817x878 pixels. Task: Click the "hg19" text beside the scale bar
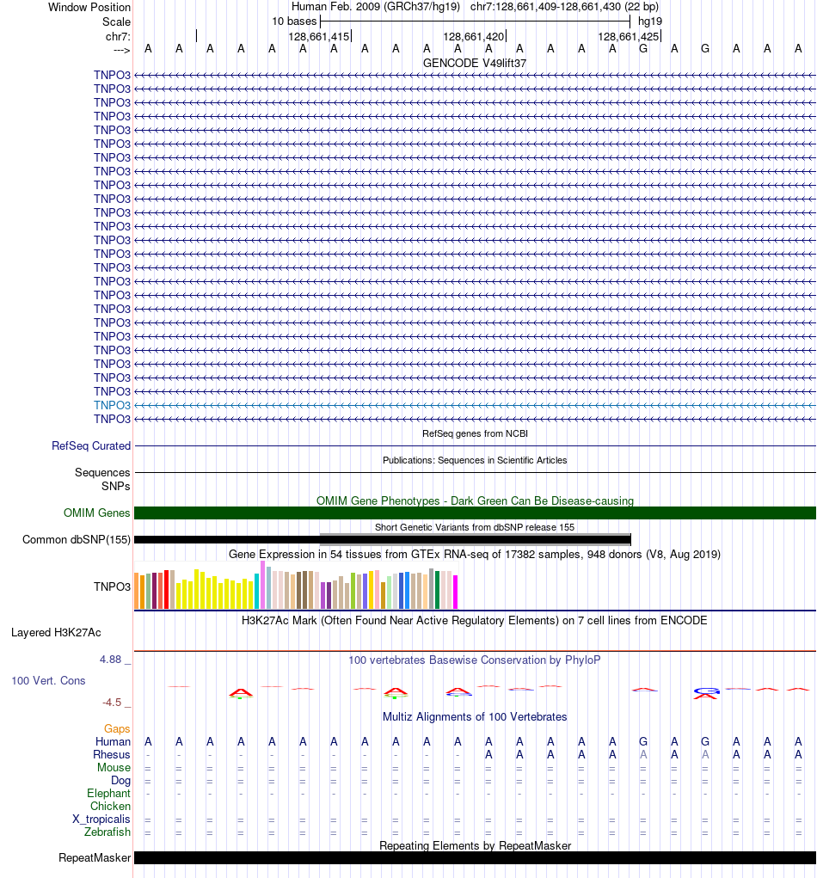650,21
